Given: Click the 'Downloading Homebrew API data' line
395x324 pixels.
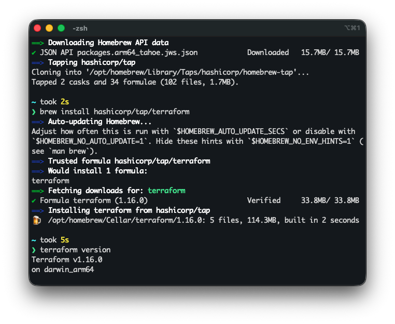Looking at the screenshot, I should pyautogui.click(x=108, y=43).
